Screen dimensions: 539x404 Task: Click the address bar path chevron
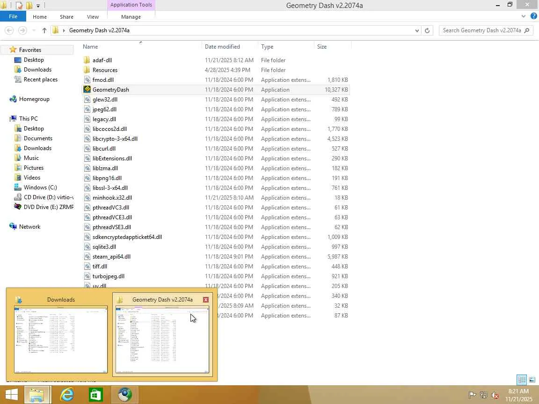[64, 30]
